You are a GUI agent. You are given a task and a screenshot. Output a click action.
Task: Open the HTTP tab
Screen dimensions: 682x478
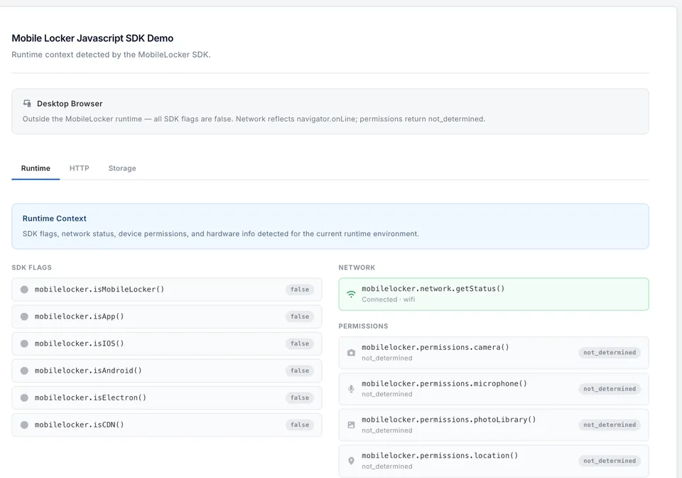point(79,168)
